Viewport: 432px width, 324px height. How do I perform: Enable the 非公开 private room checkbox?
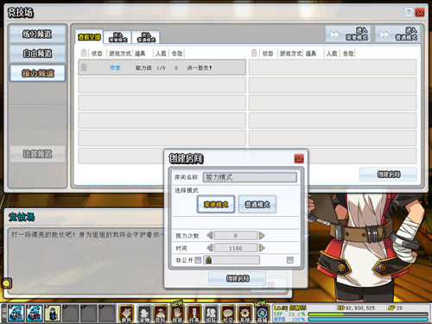click(198, 260)
